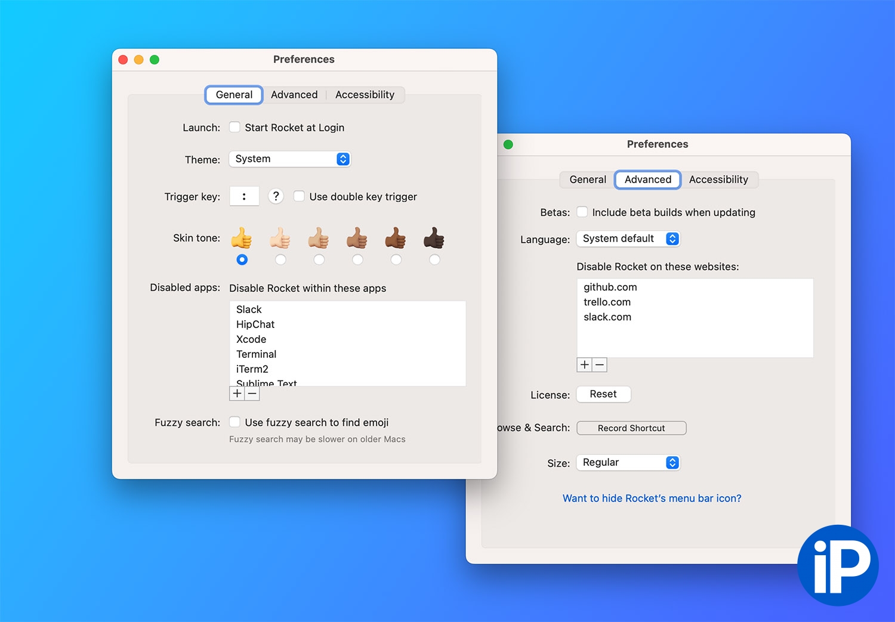Open the Language dropdown set to System default

[628, 239]
